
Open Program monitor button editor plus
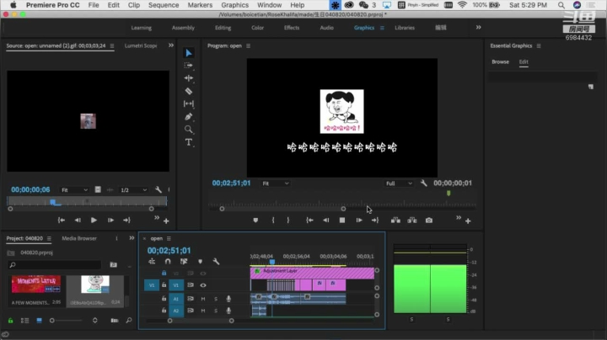coord(468,221)
